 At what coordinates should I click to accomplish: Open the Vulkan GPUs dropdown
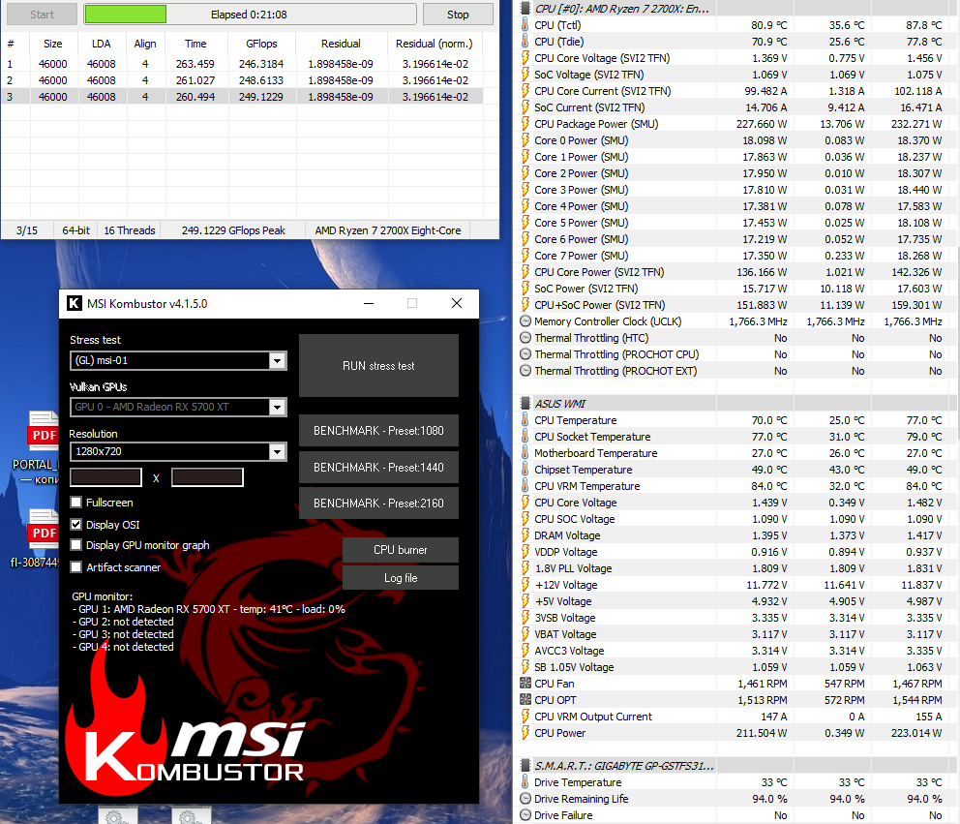pyautogui.click(x=178, y=407)
